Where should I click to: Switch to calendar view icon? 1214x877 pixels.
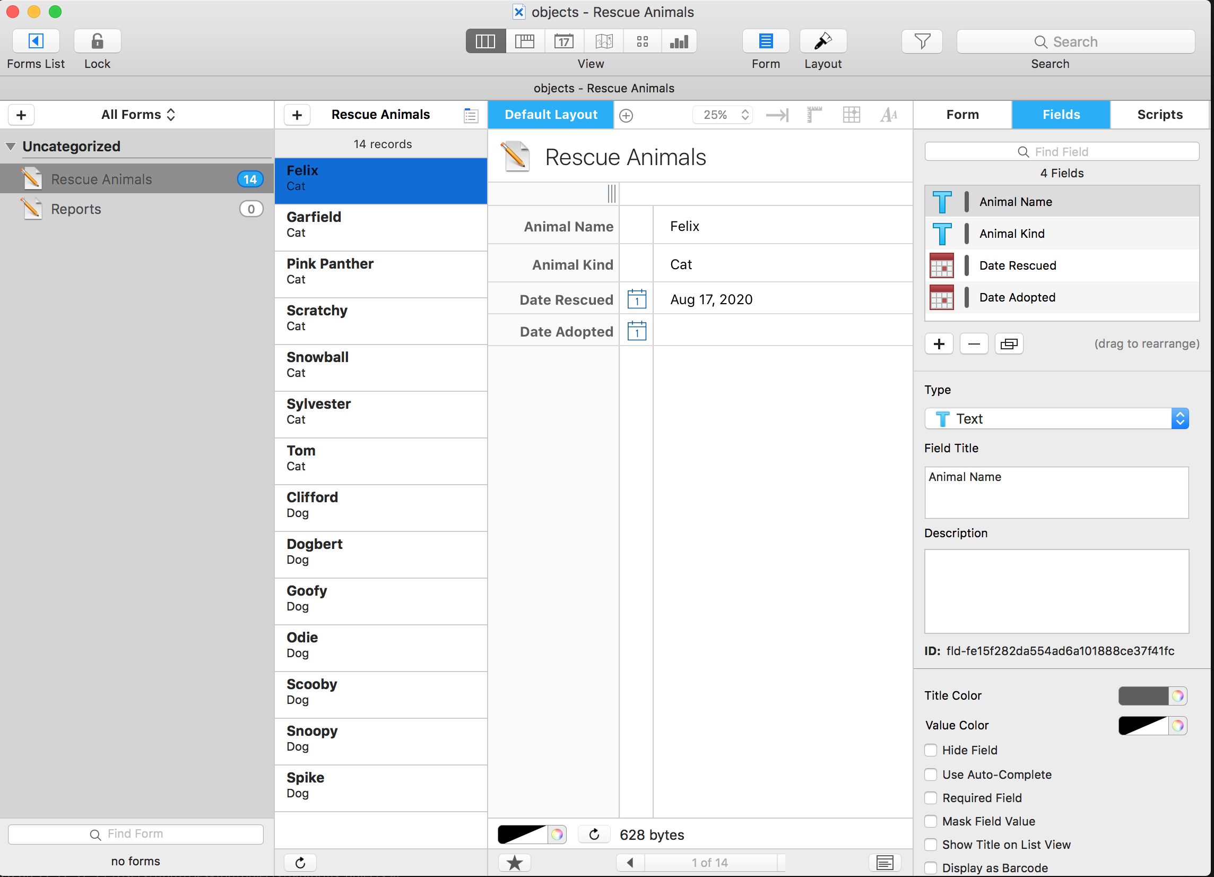(x=563, y=41)
